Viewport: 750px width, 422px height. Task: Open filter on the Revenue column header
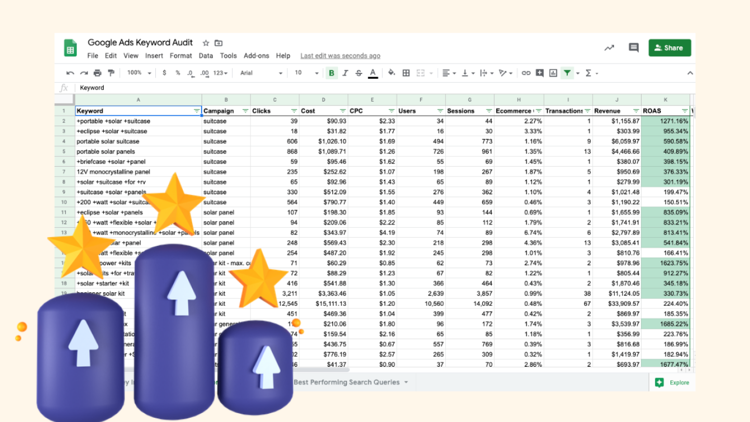tap(636, 111)
